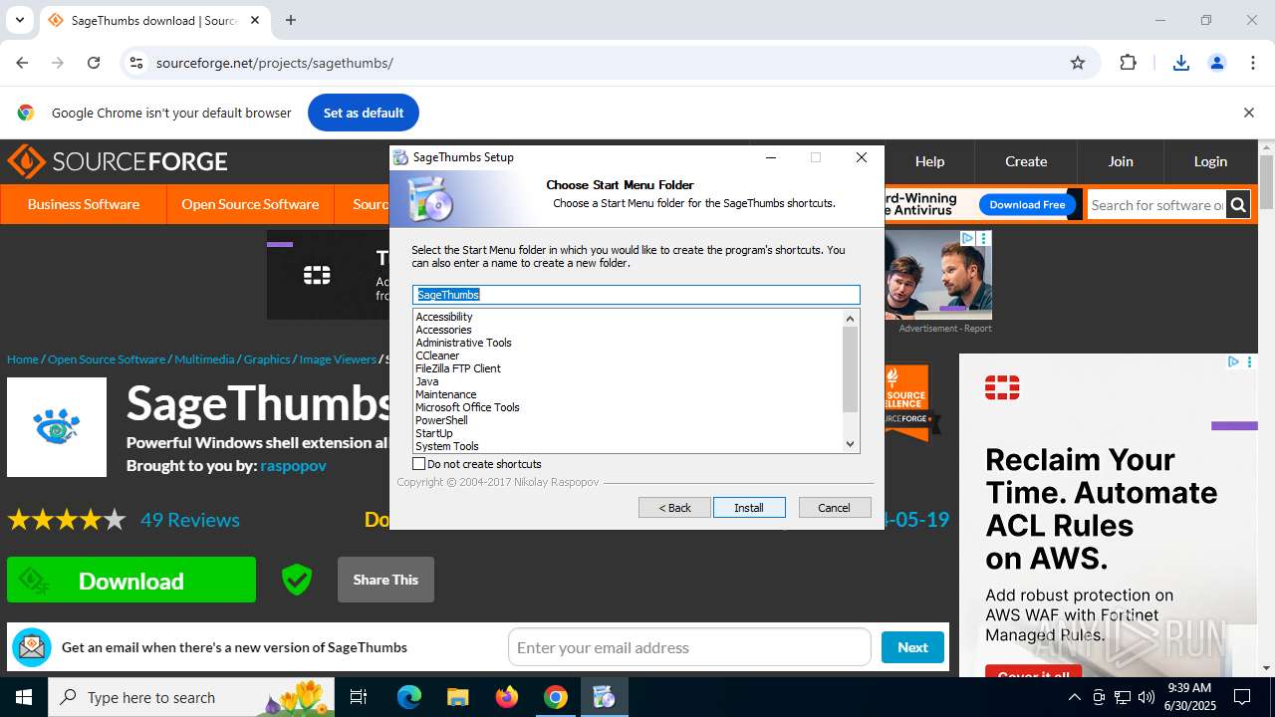1275x717 pixels.
Task: Click the SourceForge logo
Action: (x=118, y=161)
